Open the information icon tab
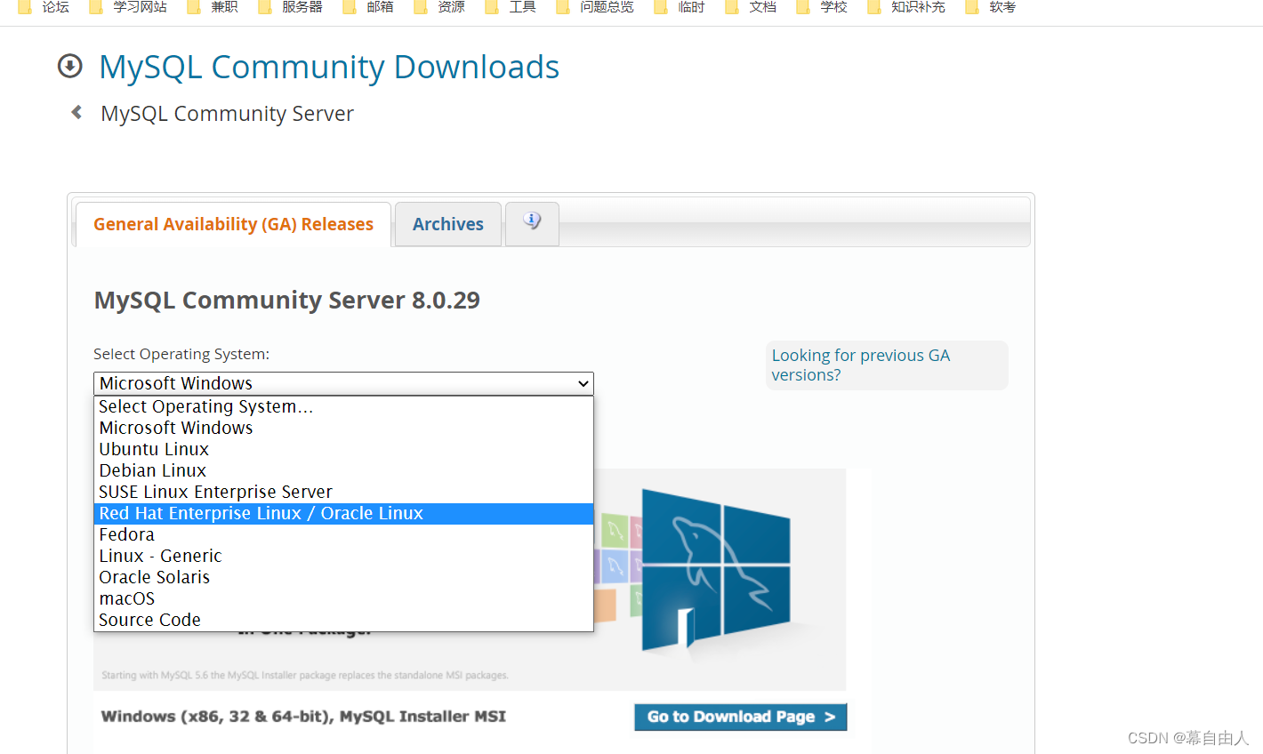 tap(532, 222)
